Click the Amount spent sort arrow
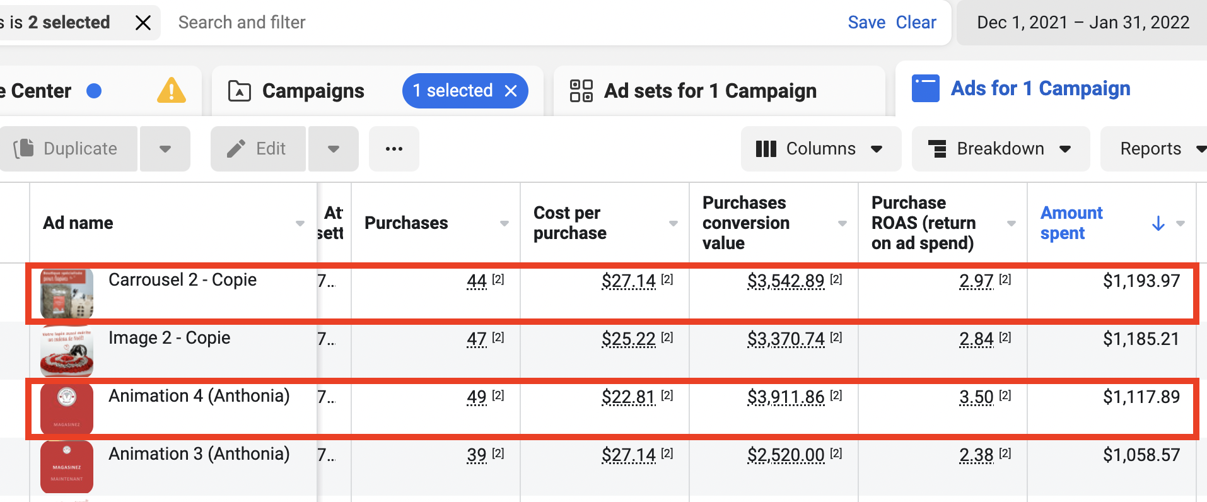 click(x=1158, y=223)
